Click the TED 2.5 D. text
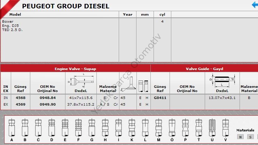The width and height of the screenshot is (258, 145). 12,30
